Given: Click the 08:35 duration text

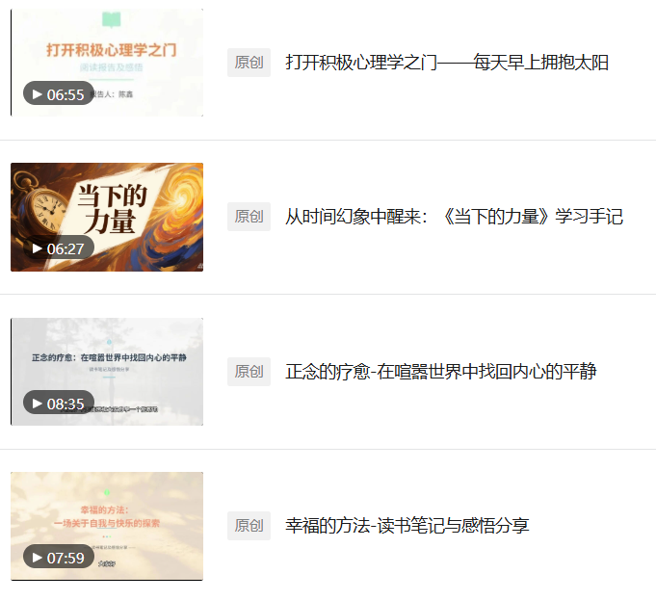Looking at the screenshot, I should [66, 404].
